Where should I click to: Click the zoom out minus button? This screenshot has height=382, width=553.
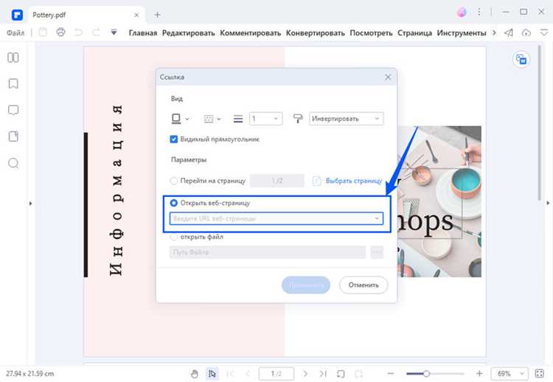point(390,374)
